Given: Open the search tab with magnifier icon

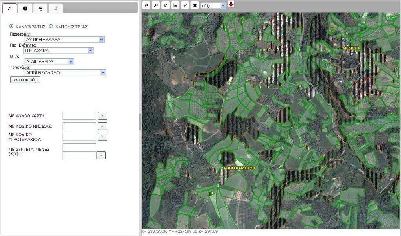Looking at the screenshot, I should (10, 9).
